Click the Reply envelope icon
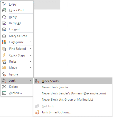 click(x=4, y=17)
